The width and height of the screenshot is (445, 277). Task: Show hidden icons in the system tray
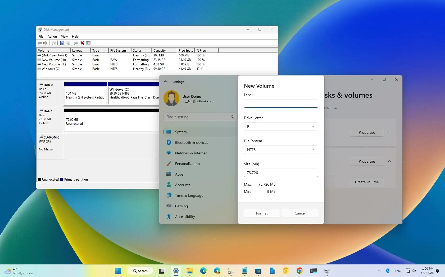point(379,271)
